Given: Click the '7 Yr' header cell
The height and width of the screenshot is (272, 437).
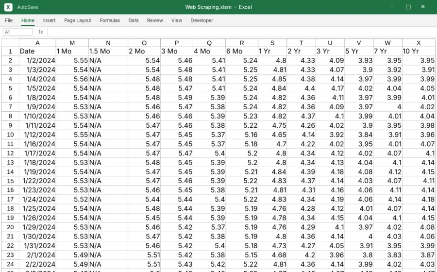Looking at the screenshot, I should [x=387, y=51].
